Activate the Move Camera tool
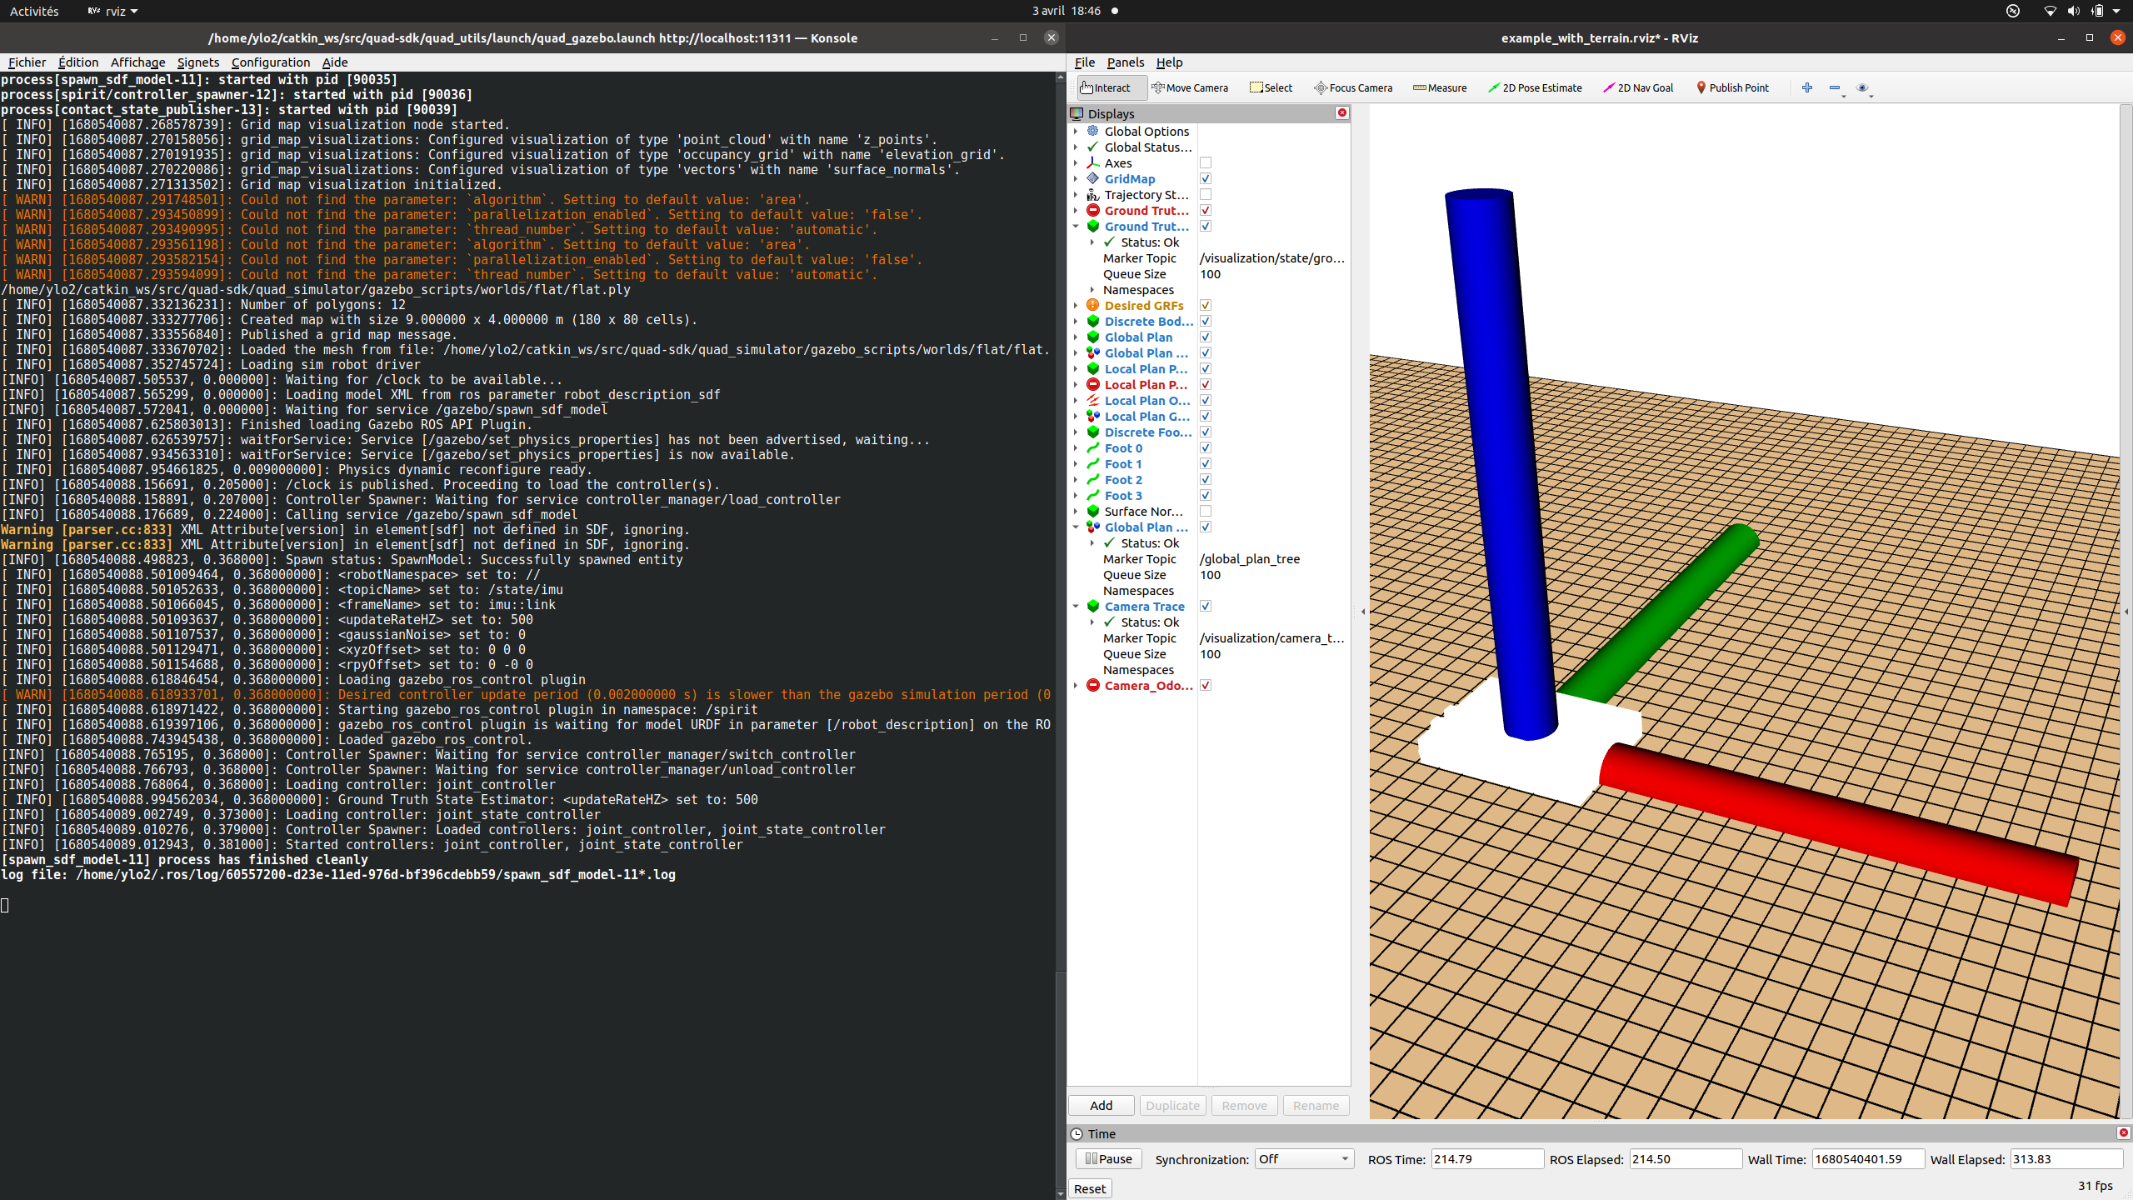This screenshot has height=1200, width=2133. click(1189, 87)
